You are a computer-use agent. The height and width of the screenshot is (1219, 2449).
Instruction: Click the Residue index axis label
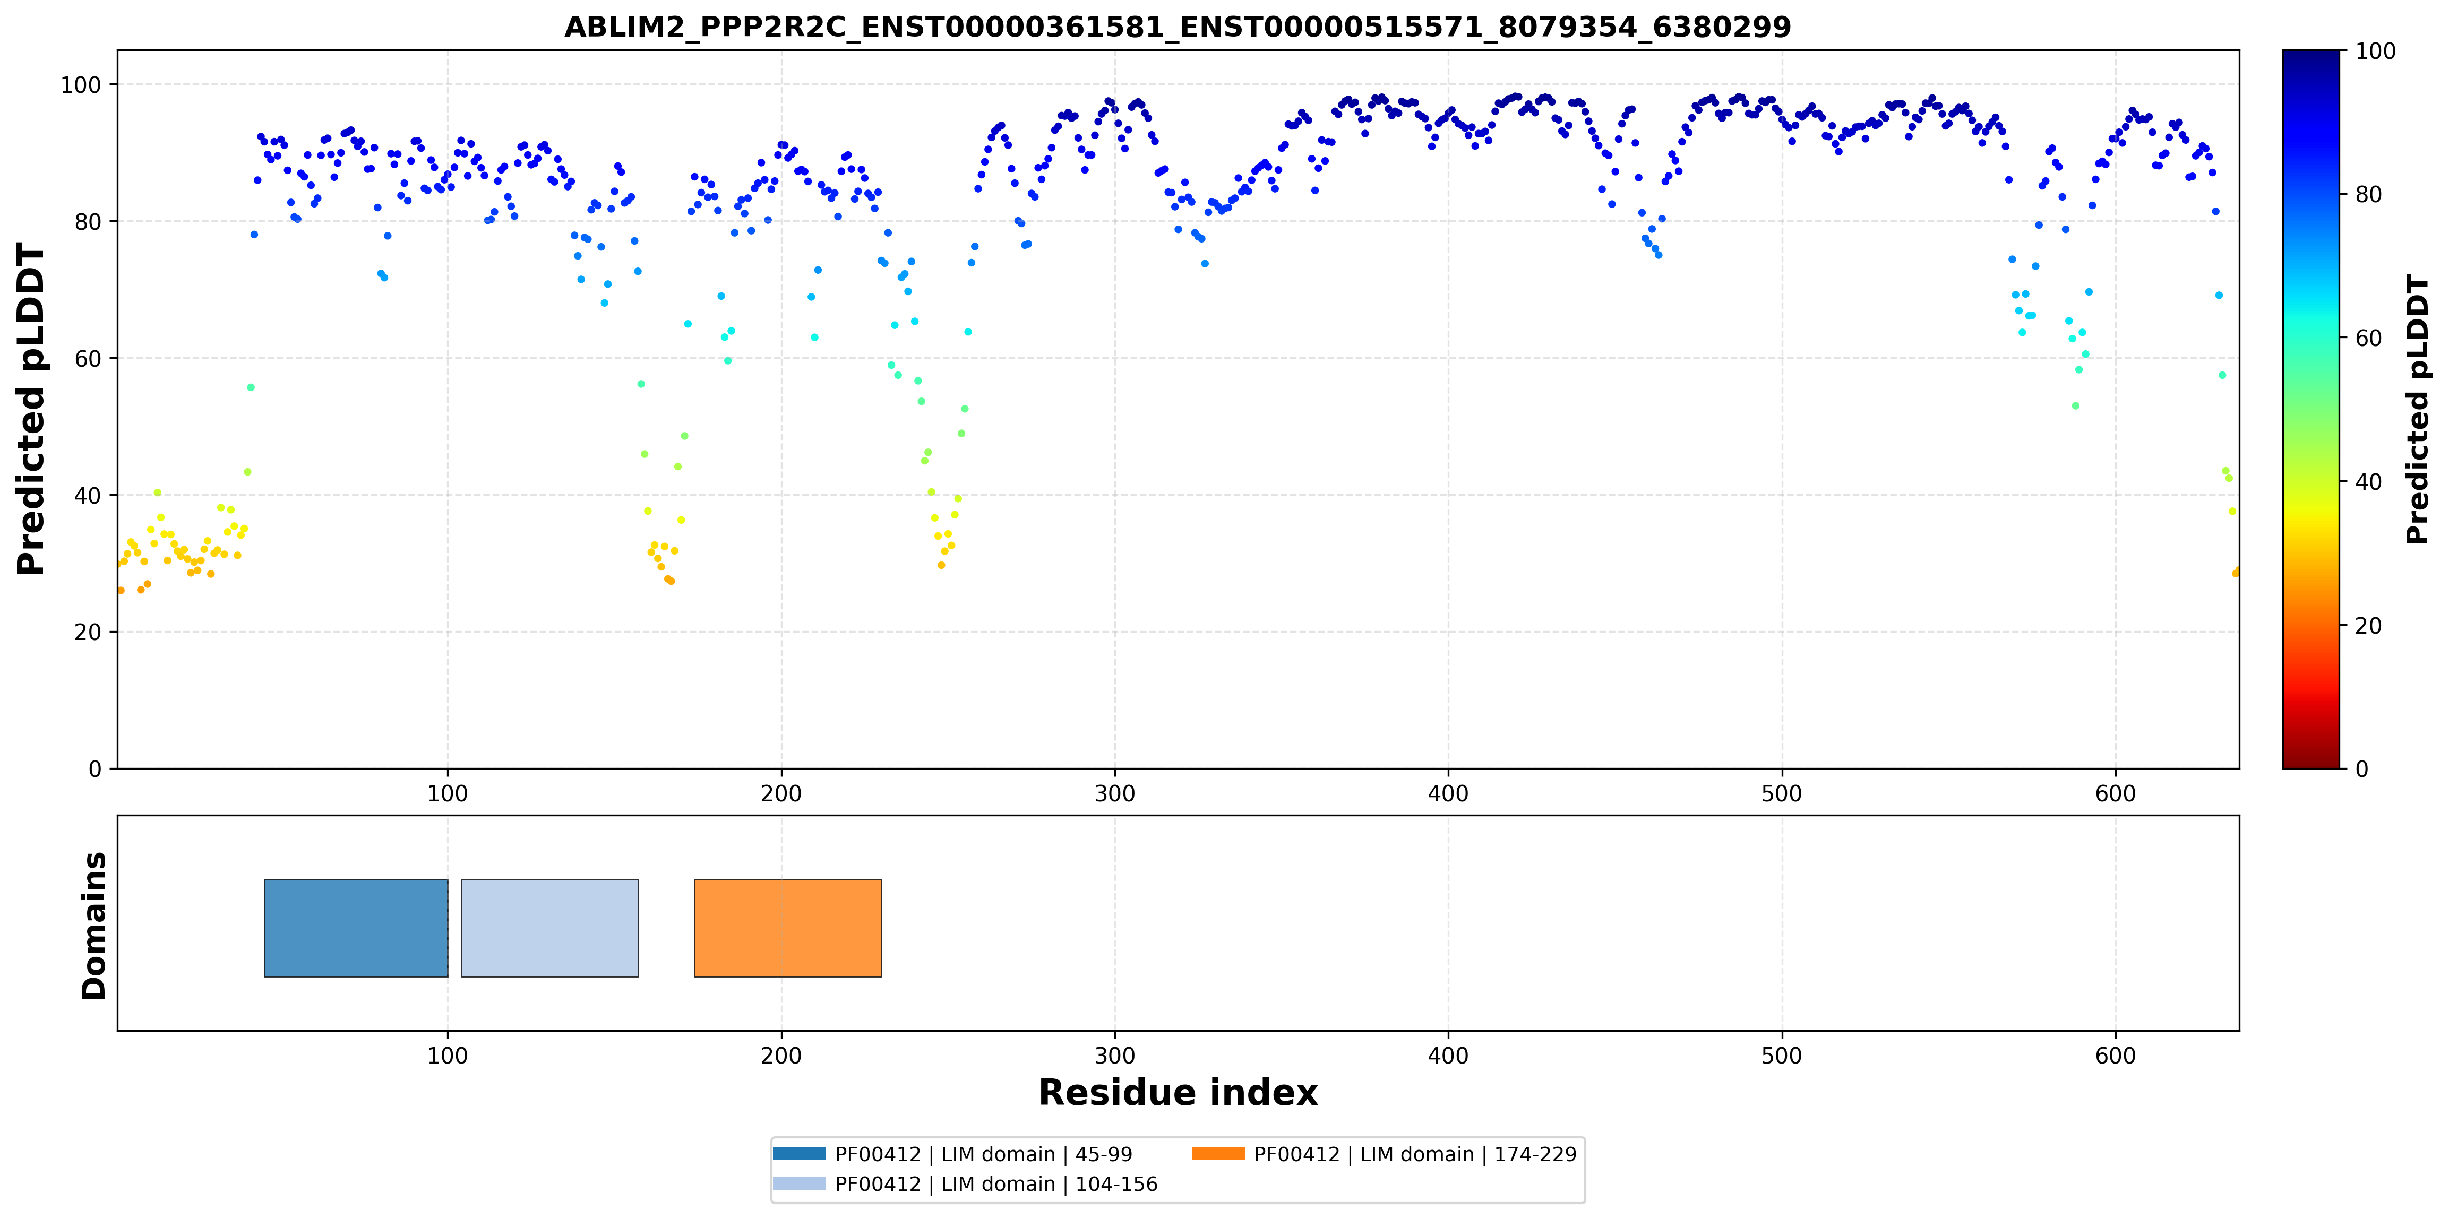pyautogui.click(x=1178, y=1093)
